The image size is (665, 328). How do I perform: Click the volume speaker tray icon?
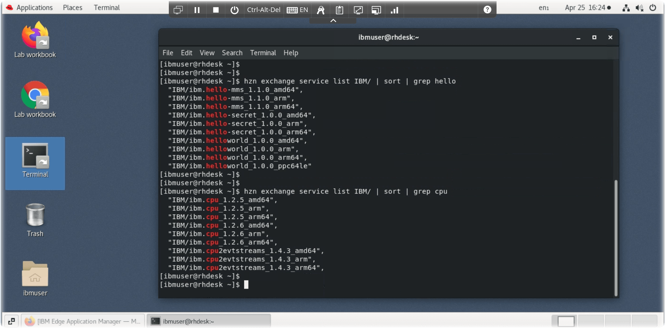coord(639,7)
